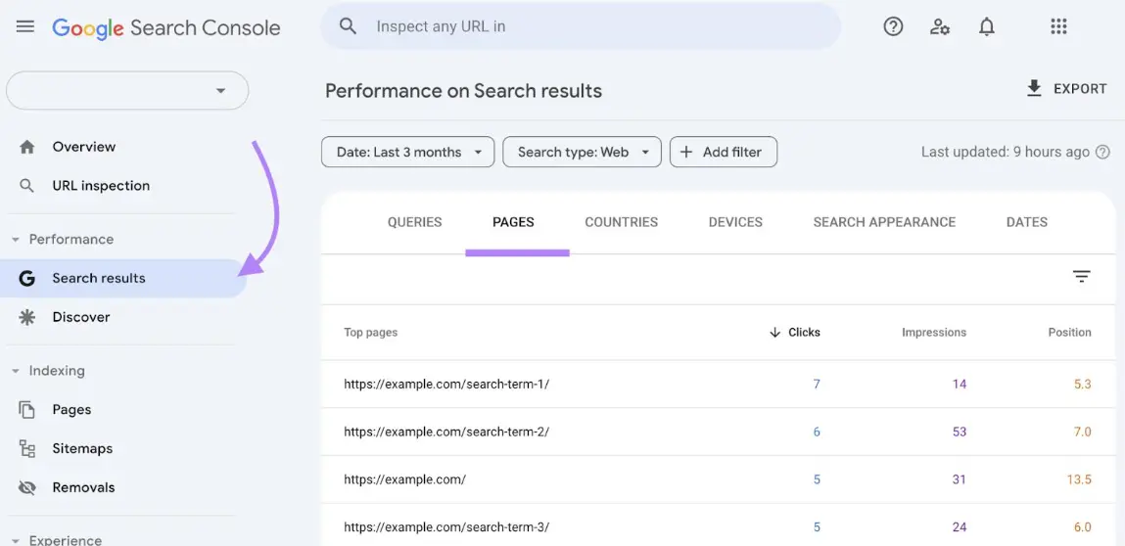Click the URL inspection magnifier icon

pos(26,186)
